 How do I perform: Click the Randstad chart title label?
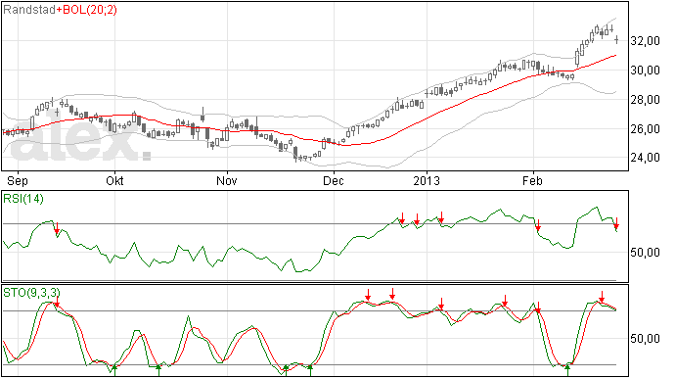pos(29,10)
